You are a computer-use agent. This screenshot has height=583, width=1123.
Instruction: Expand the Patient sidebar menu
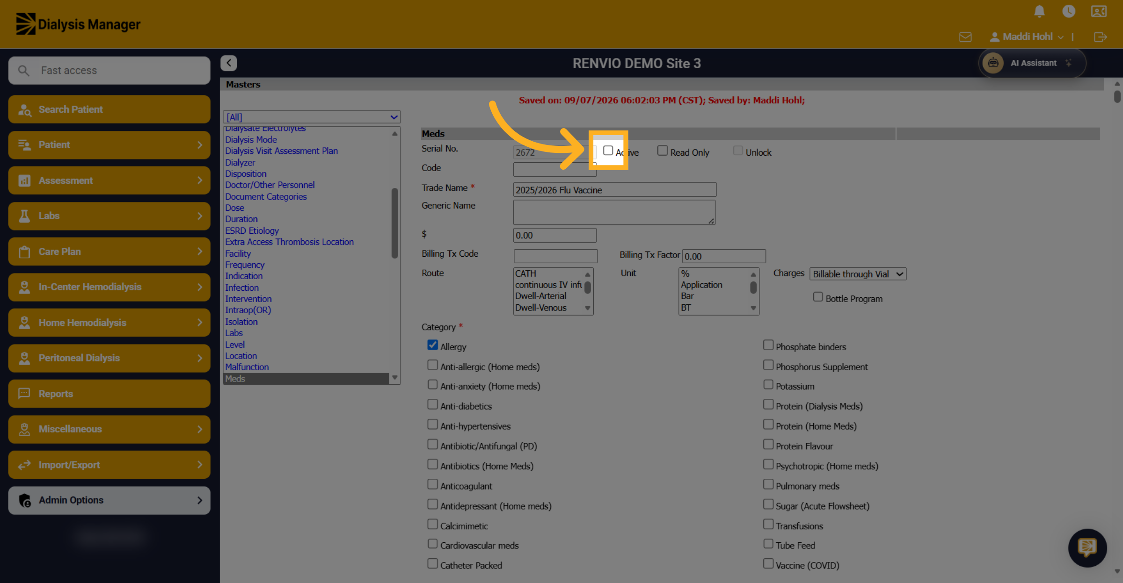[x=109, y=145]
